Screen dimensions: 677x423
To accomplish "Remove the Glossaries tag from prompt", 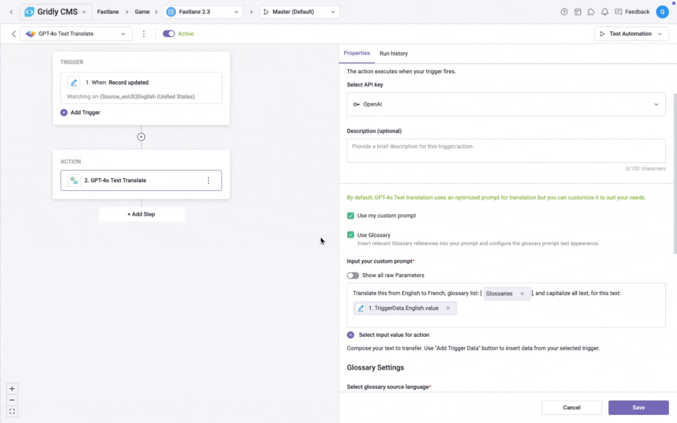I will 522,294.
